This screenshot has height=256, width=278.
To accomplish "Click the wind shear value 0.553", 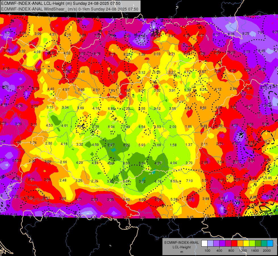I will point(16,160).
